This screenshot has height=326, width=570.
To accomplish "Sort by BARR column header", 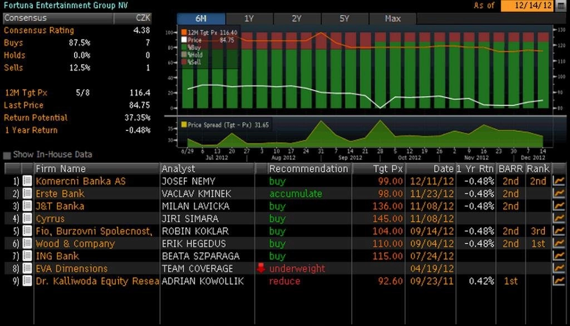I will [x=511, y=169].
